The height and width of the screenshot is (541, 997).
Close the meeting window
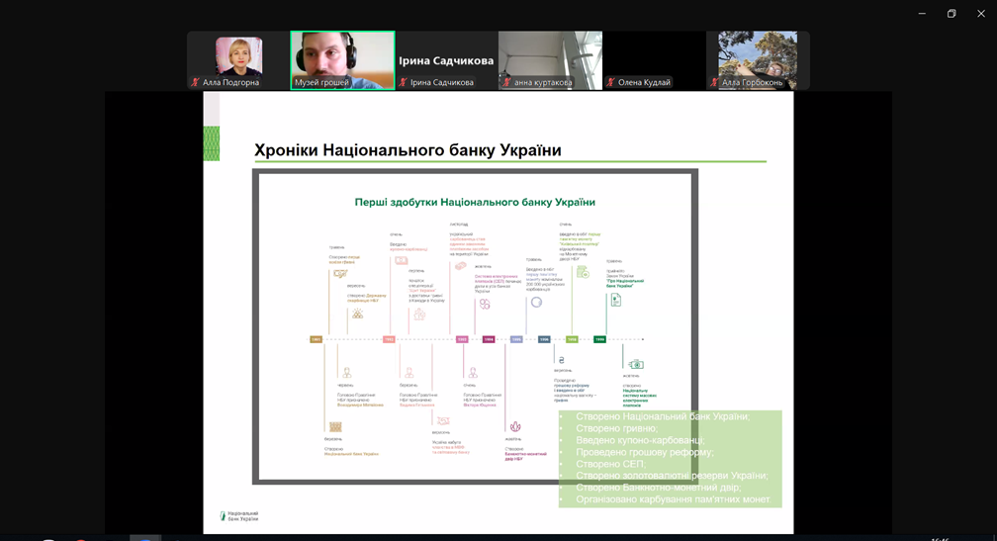pos(981,13)
